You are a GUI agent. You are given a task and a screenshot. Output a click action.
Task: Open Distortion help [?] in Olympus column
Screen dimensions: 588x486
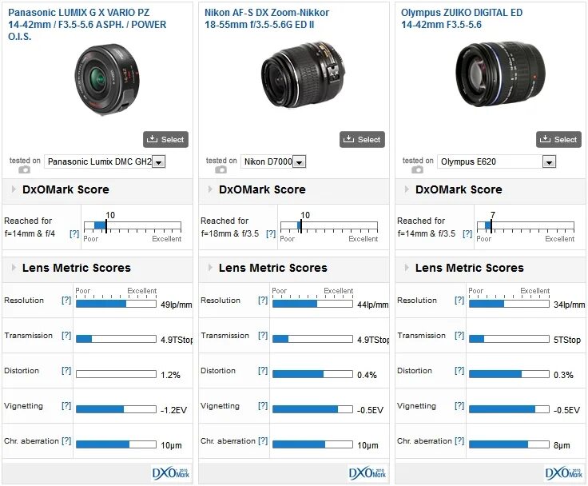pyautogui.click(x=459, y=371)
